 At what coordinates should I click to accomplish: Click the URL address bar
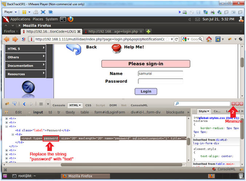[x=100, y=39]
